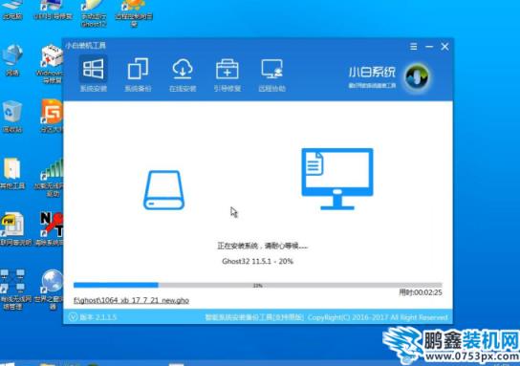Click the Copyright 2016-2017 footer text
520x366 pixels.
tap(378, 317)
